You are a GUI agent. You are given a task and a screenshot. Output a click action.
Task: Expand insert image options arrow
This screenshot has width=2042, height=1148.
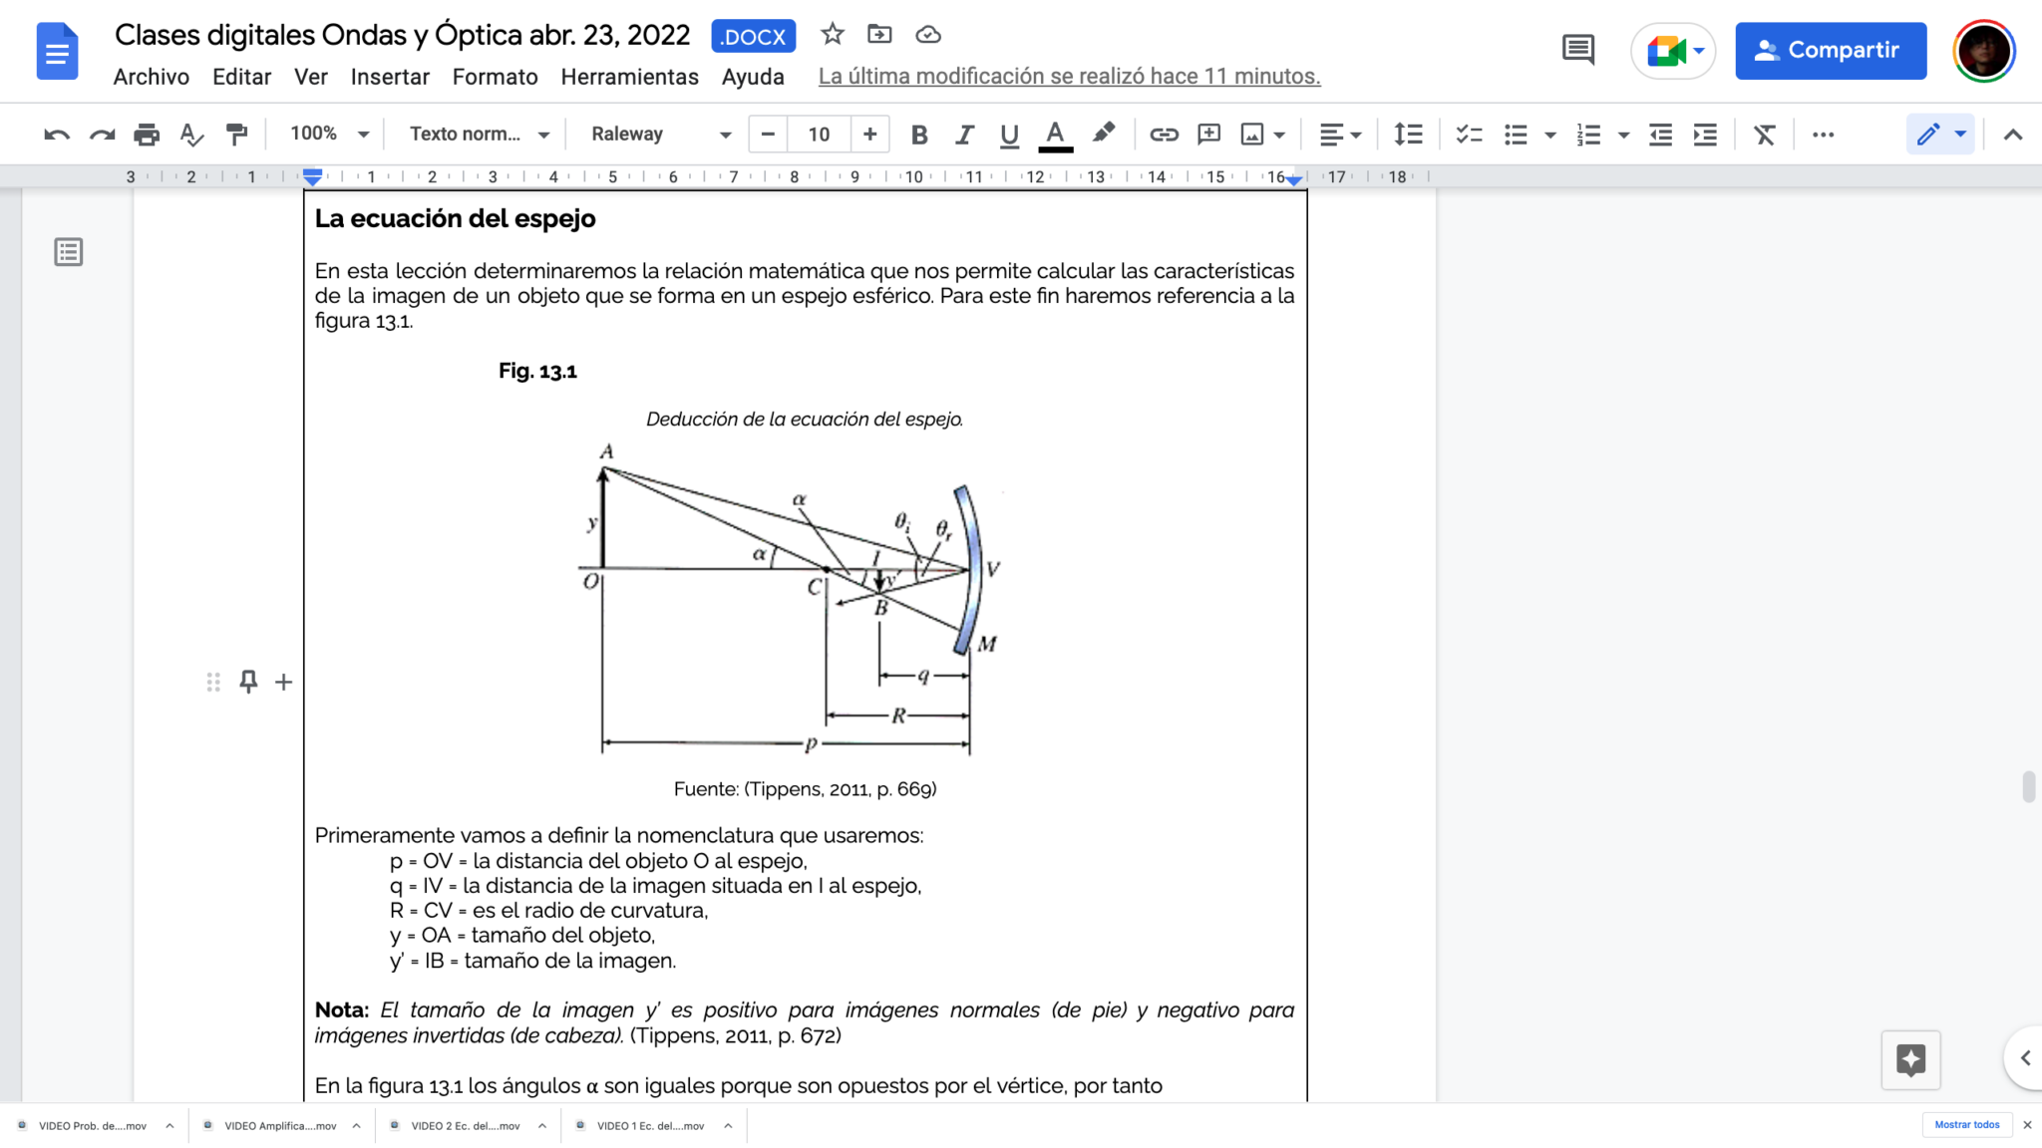click(1280, 135)
